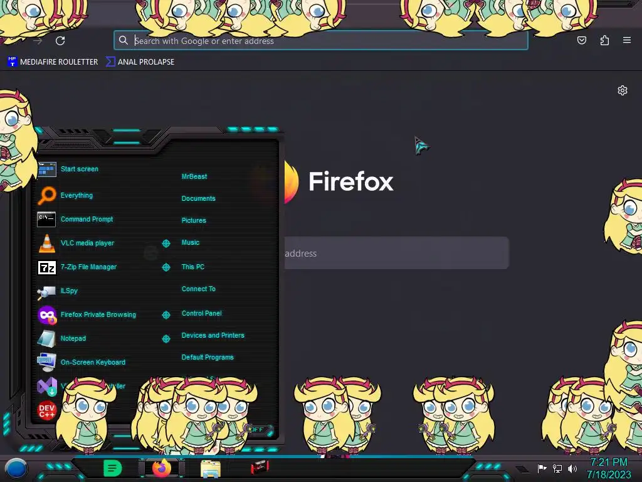642x482 pixels.
Task: Click the Start orb button
Action: click(x=16, y=468)
